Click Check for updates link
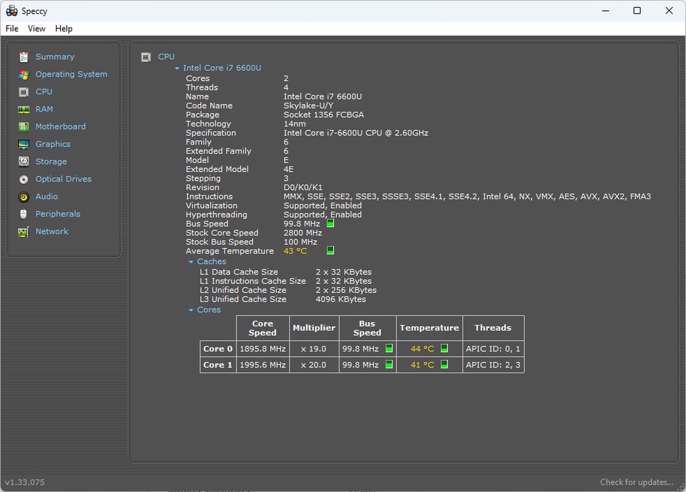The width and height of the screenshot is (686, 492). pyautogui.click(x=636, y=482)
